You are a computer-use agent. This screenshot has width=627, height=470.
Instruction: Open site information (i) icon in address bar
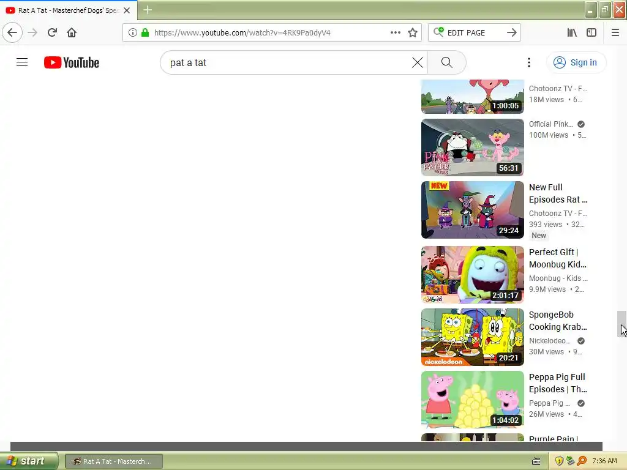pos(133,32)
